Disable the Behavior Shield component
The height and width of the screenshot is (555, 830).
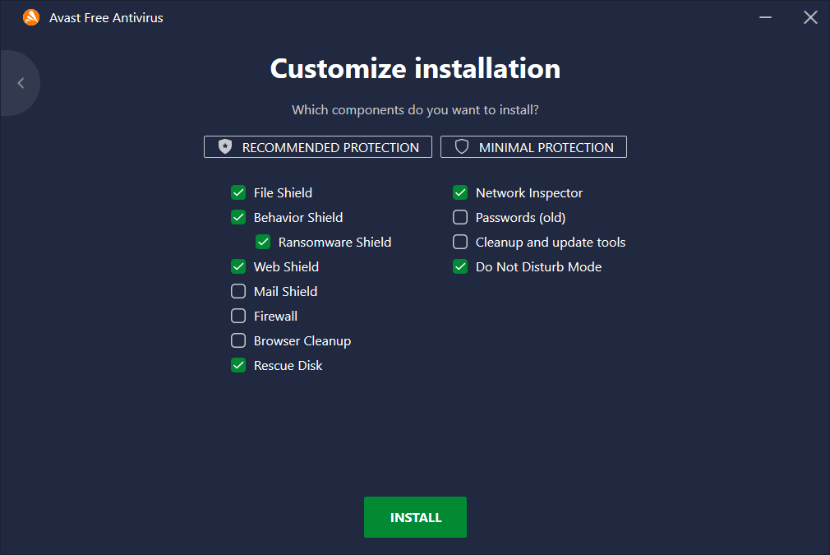coord(238,218)
